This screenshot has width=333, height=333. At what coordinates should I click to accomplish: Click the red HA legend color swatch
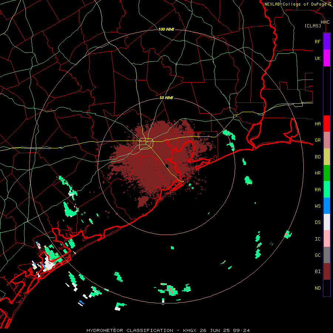[x=327, y=124]
